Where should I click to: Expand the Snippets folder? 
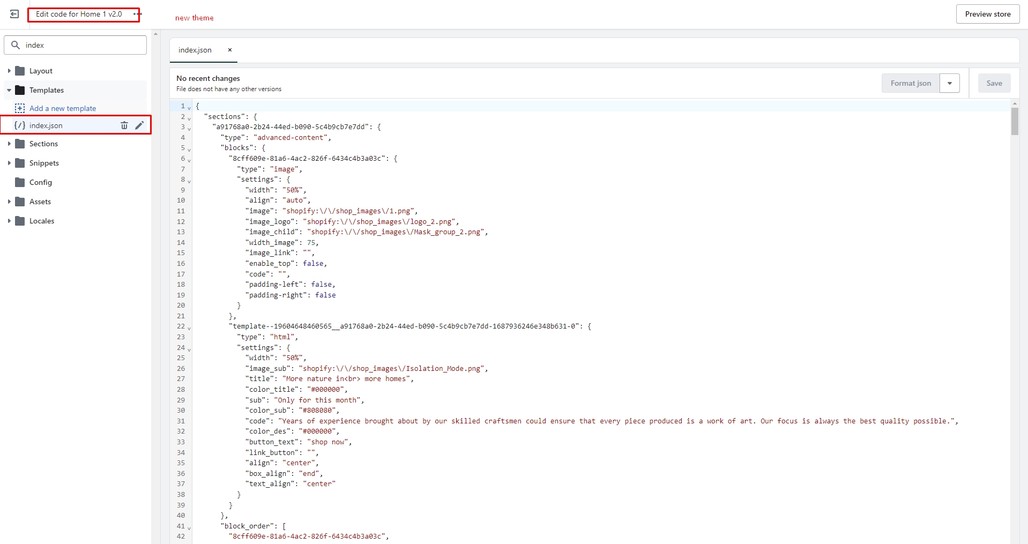(x=9, y=163)
